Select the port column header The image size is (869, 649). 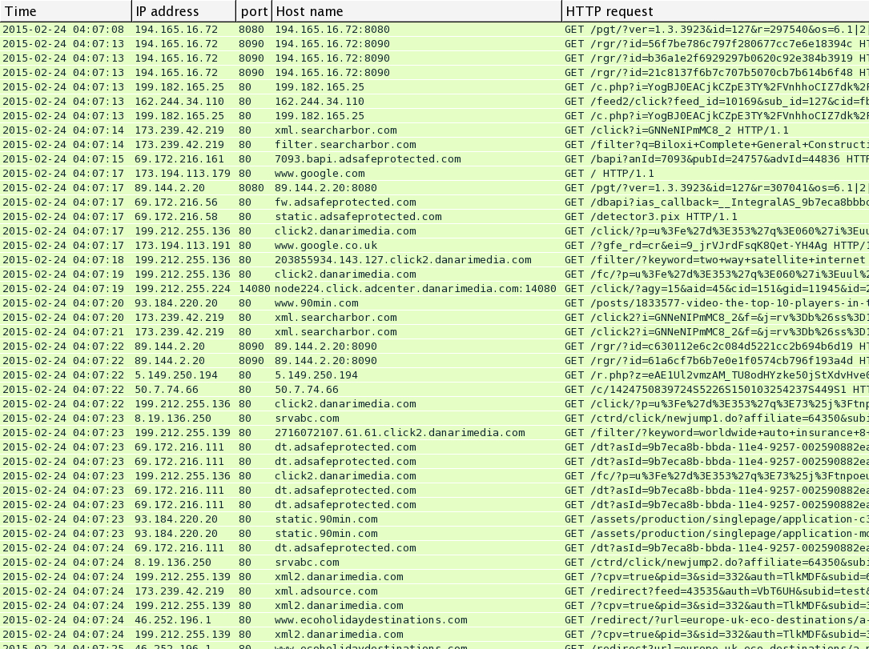pos(254,11)
